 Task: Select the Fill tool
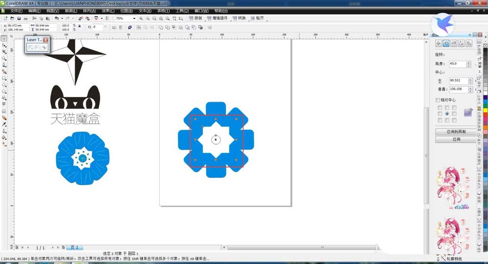tap(4, 137)
